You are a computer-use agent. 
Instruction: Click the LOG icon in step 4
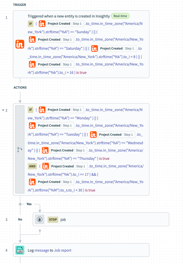[x=20, y=250]
